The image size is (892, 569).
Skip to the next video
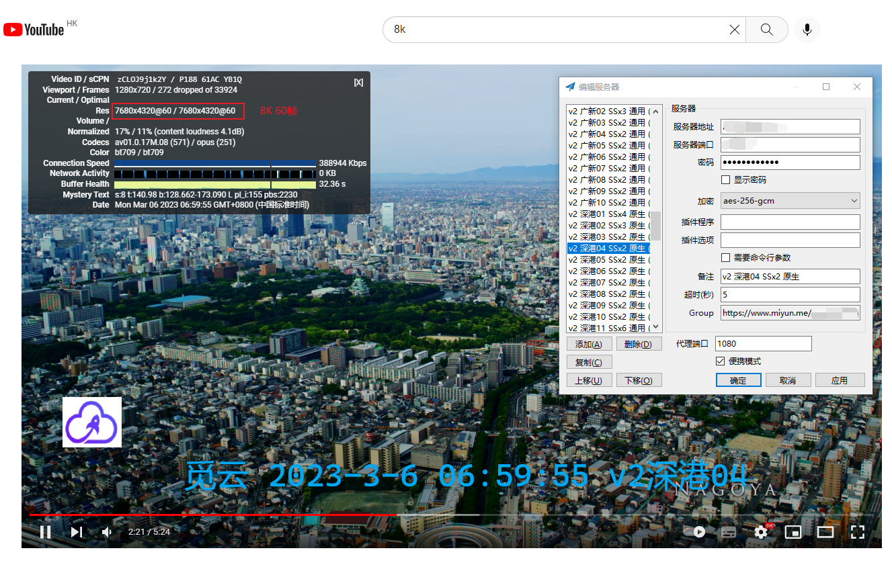(76, 531)
